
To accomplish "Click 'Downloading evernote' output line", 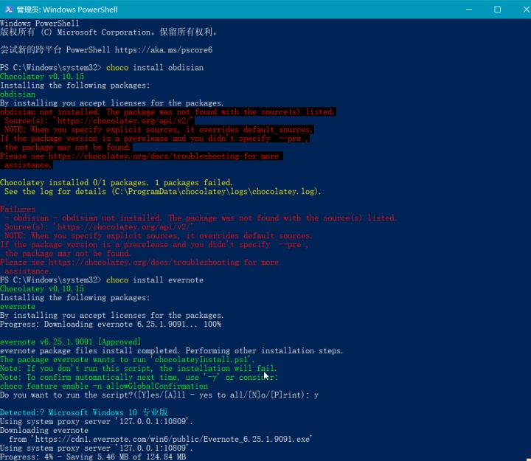I will pyautogui.click(x=44, y=430).
